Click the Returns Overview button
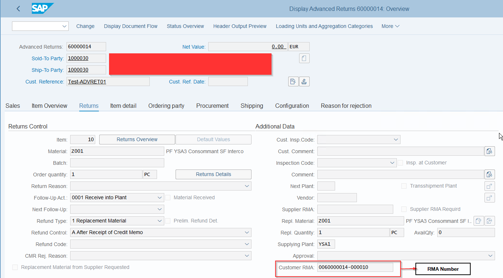 (137, 139)
